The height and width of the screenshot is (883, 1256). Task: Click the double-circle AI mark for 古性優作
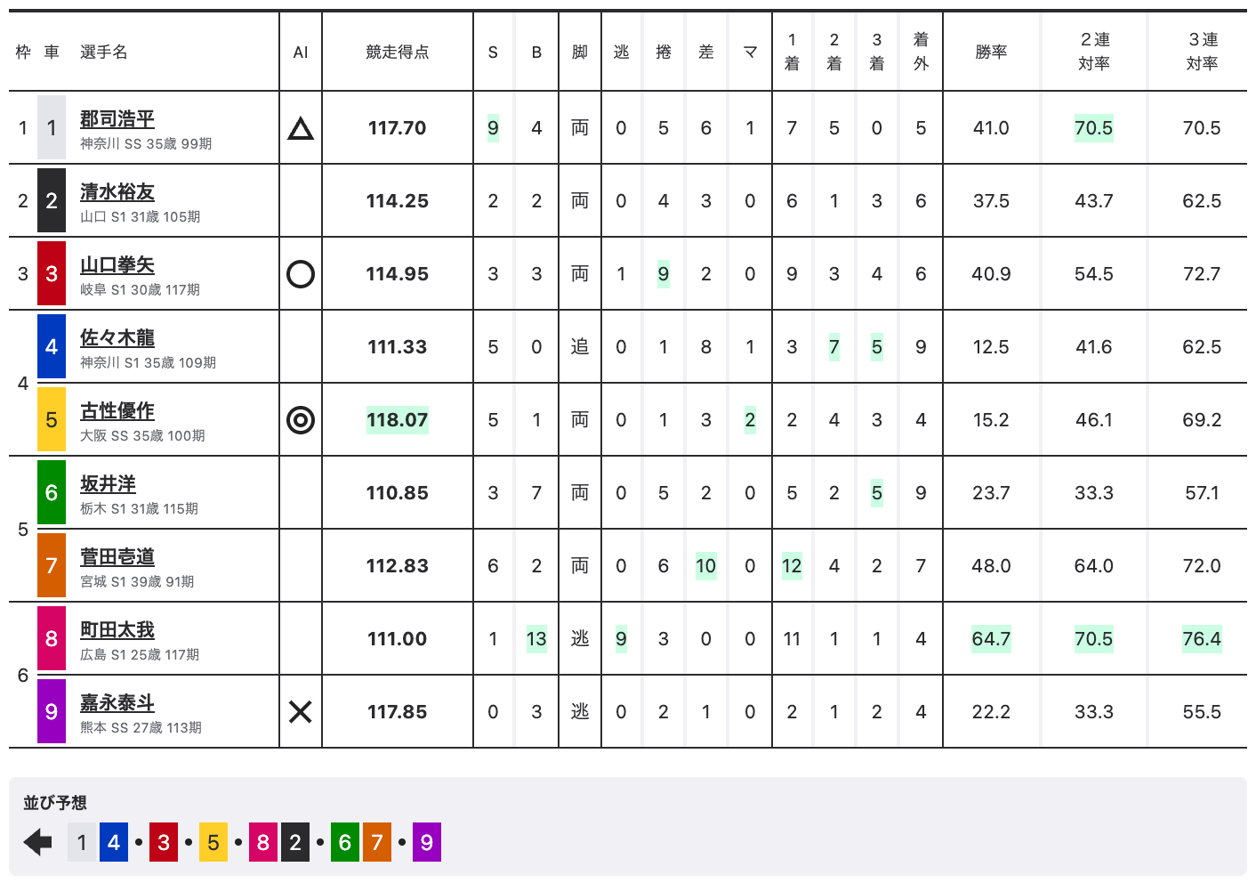(301, 420)
